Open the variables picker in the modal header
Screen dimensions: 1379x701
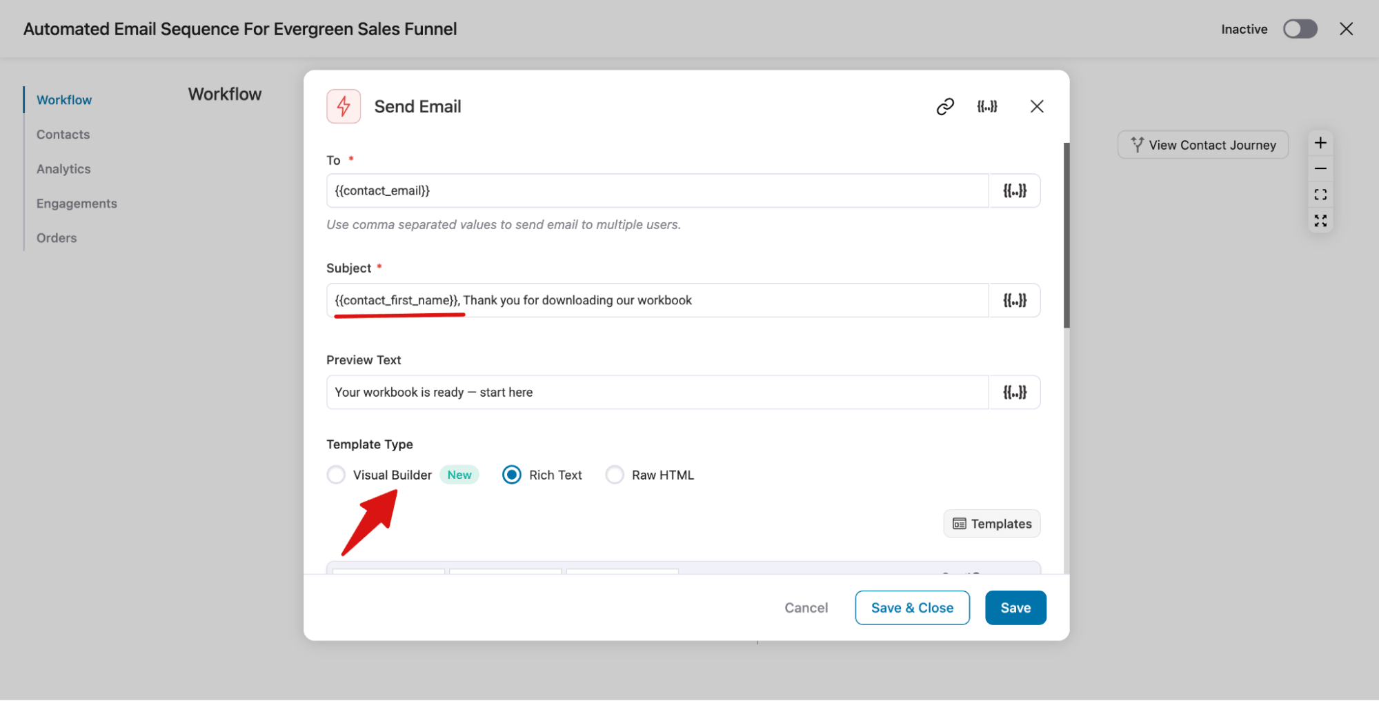(987, 106)
